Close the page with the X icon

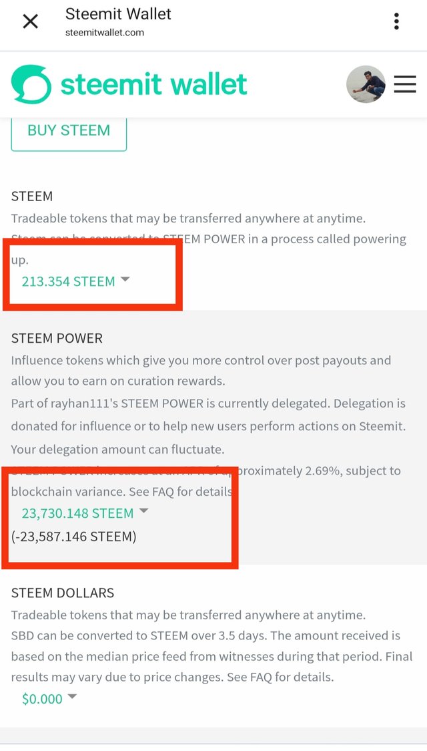pyautogui.click(x=31, y=21)
